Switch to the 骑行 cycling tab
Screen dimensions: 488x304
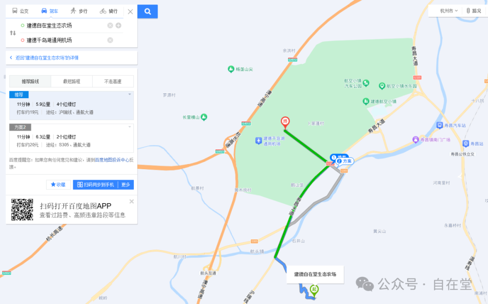(x=108, y=11)
